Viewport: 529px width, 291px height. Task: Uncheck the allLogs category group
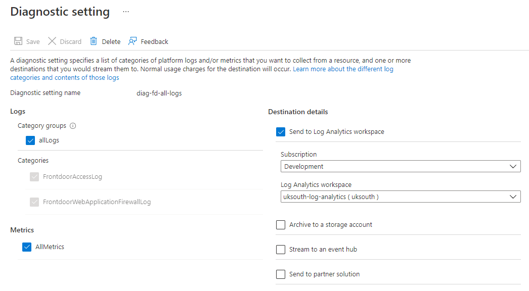[x=30, y=140]
